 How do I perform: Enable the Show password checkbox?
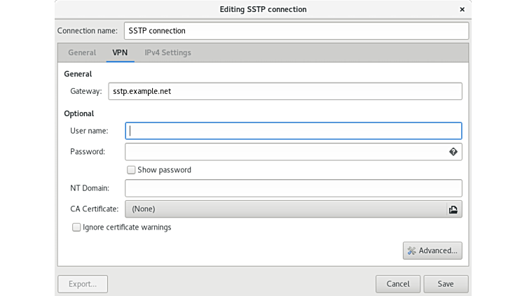tap(131, 170)
